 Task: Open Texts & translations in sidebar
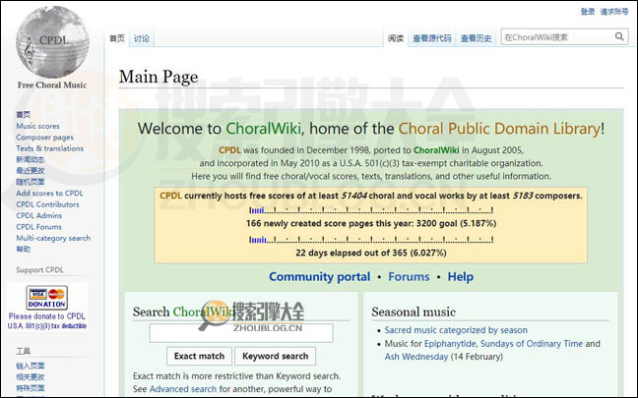point(49,148)
